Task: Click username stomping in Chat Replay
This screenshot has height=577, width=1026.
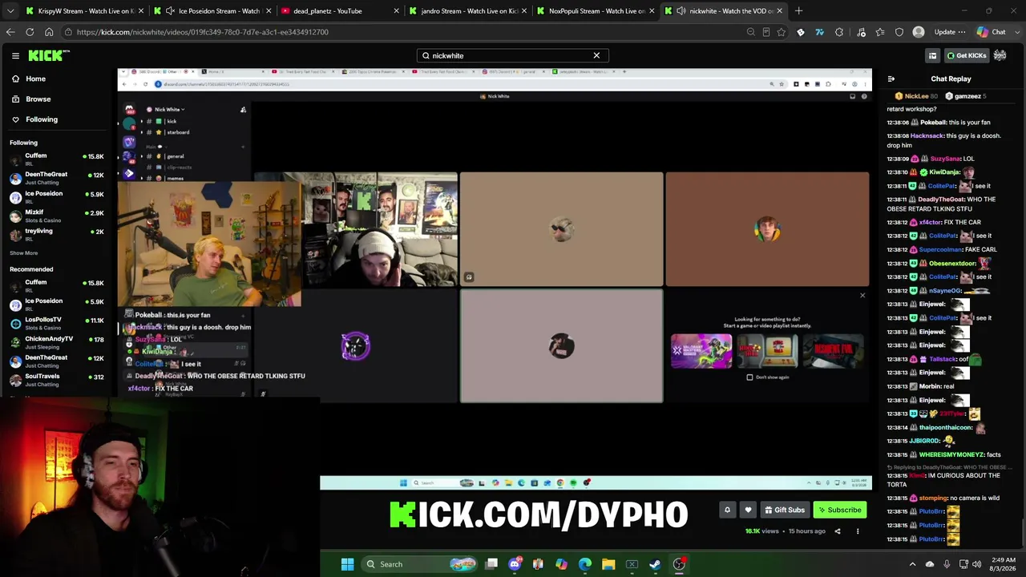Action: tap(934, 498)
